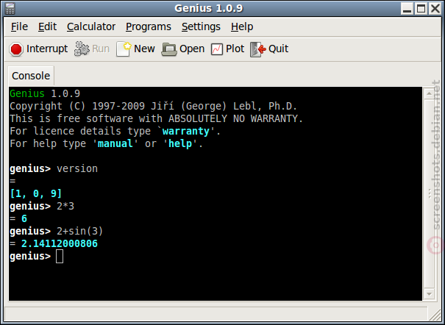Open the Programs menu
Screen dimensions: 445x325
(149, 26)
